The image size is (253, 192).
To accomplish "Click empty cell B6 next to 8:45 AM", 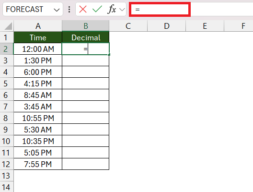I will (86, 95).
